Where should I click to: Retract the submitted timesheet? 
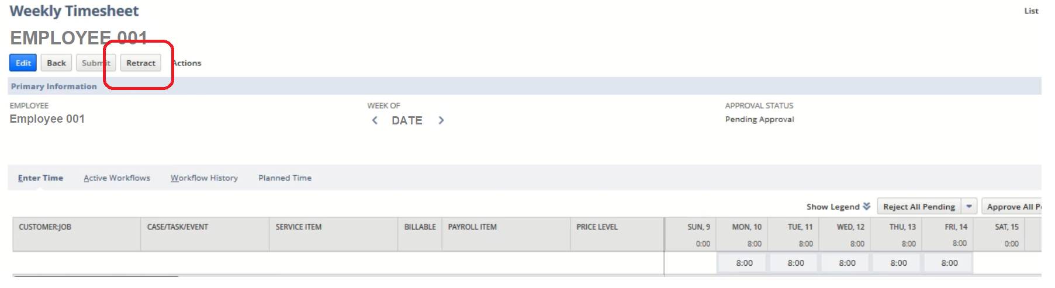tap(141, 63)
